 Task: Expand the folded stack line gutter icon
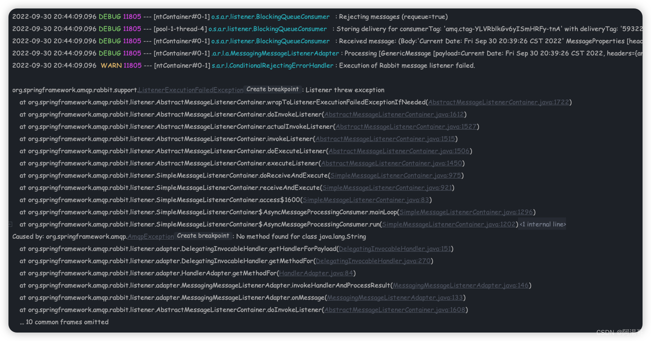(x=10, y=225)
